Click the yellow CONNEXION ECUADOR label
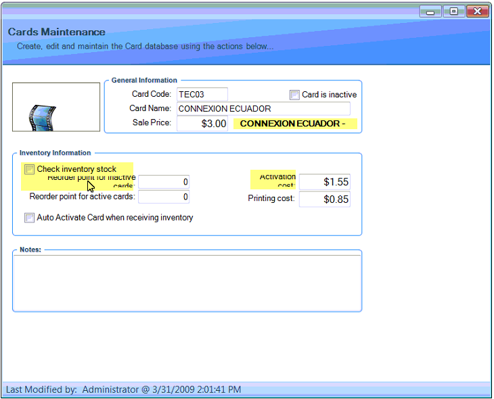 pos(294,124)
